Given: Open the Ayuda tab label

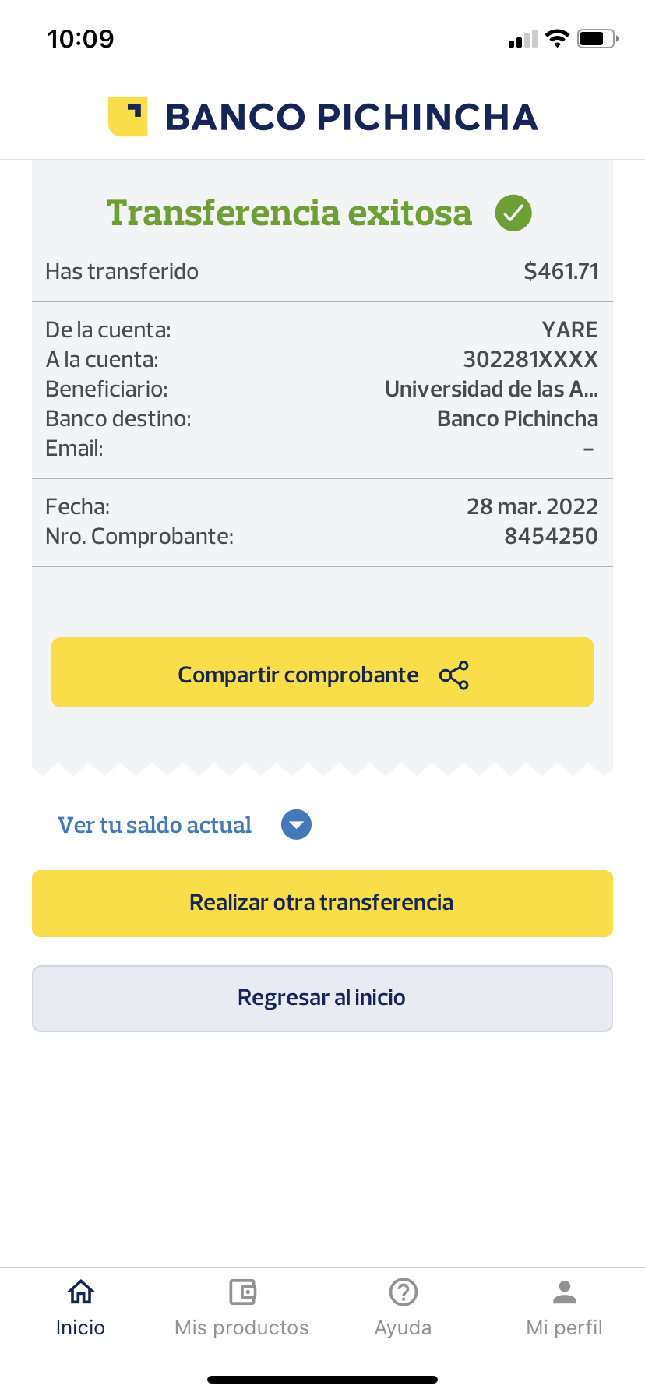Looking at the screenshot, I should pyautogui.click(x=404, y=1327).
